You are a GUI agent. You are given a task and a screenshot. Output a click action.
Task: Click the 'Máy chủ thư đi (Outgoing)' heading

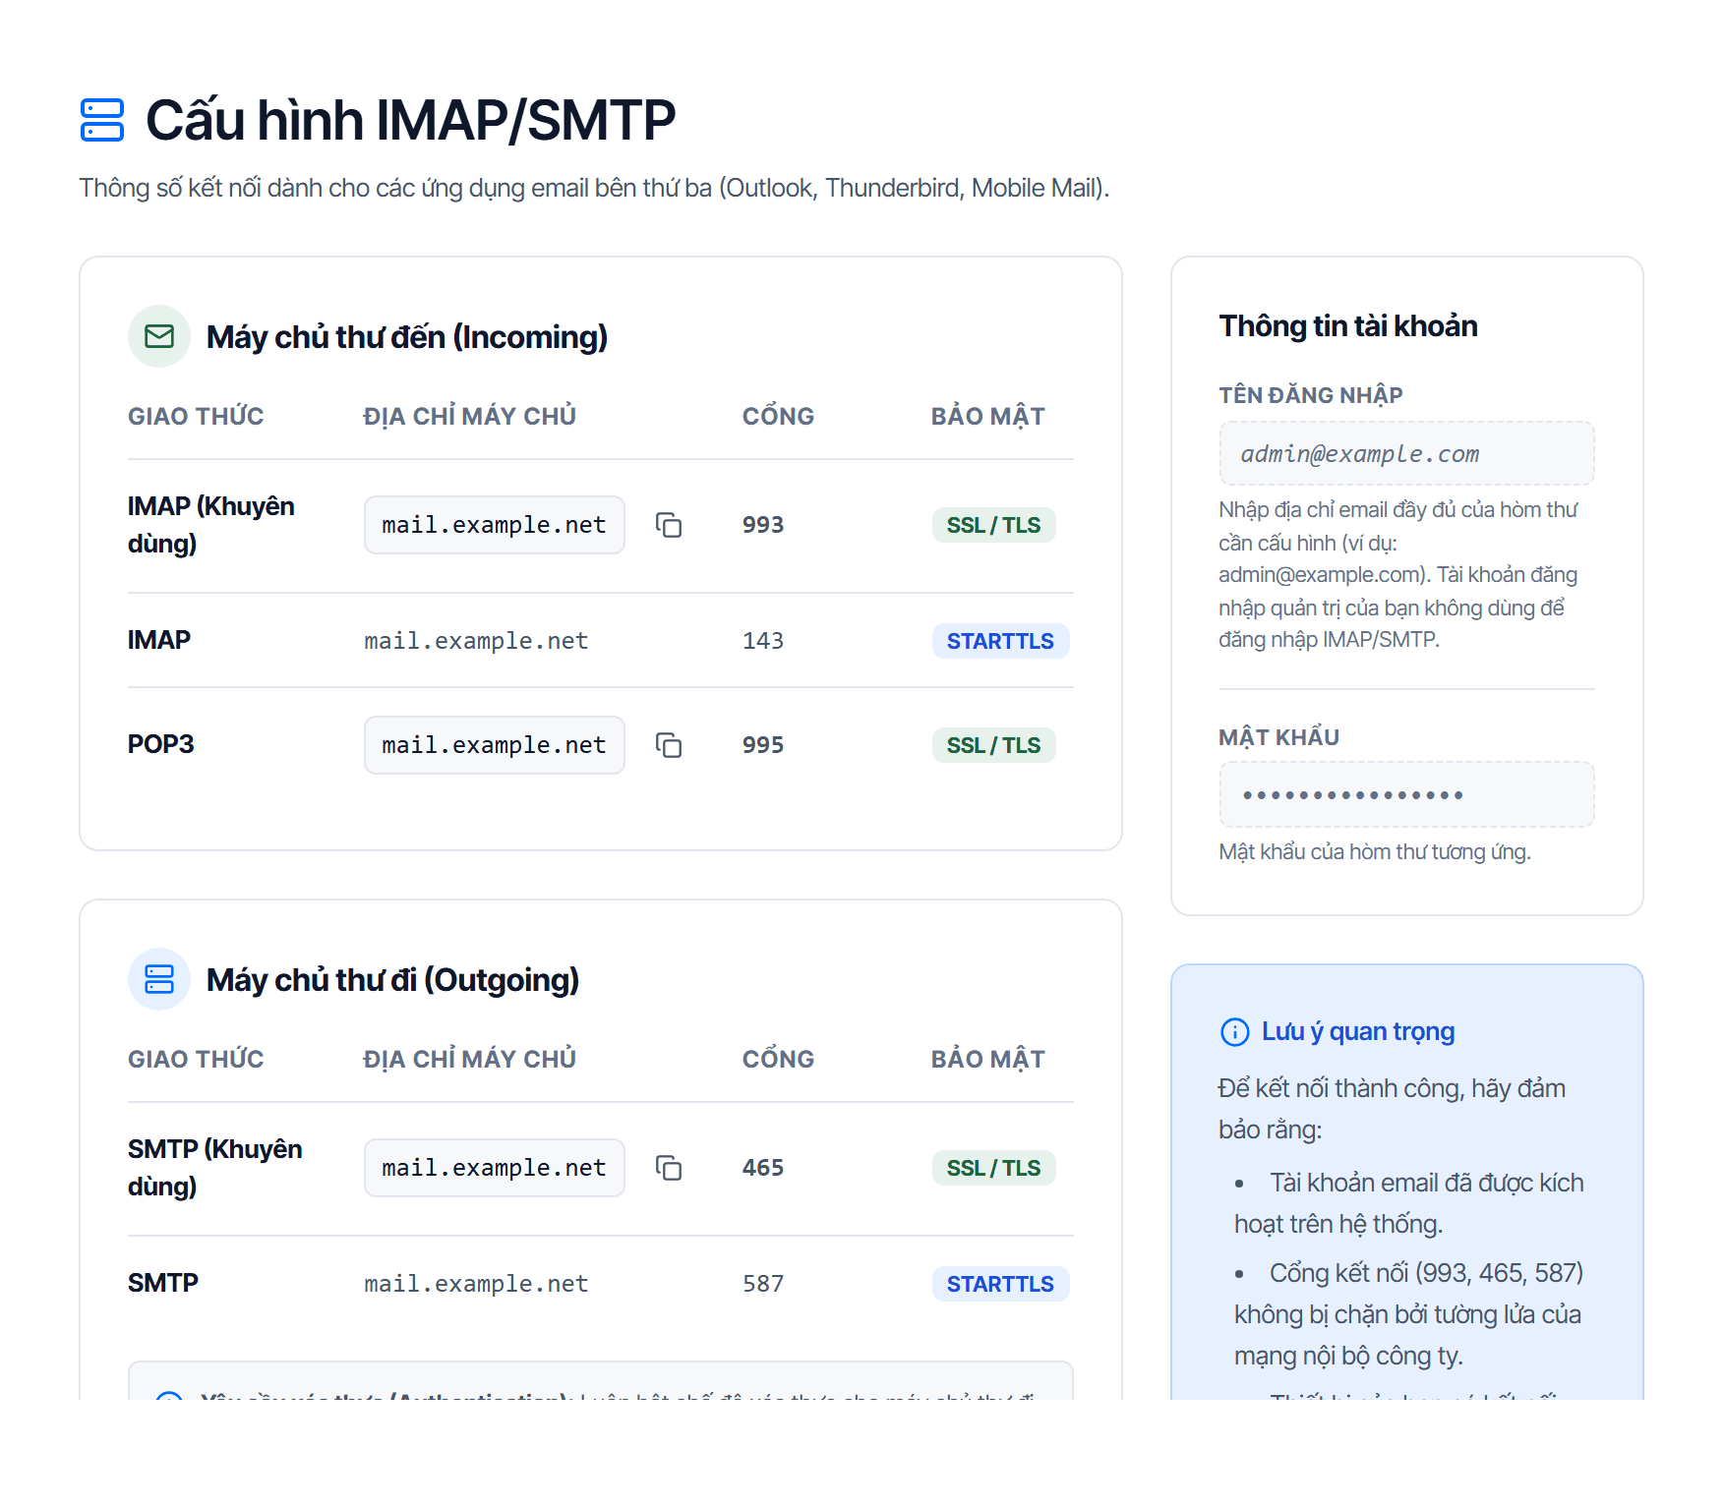coord(392,980)
